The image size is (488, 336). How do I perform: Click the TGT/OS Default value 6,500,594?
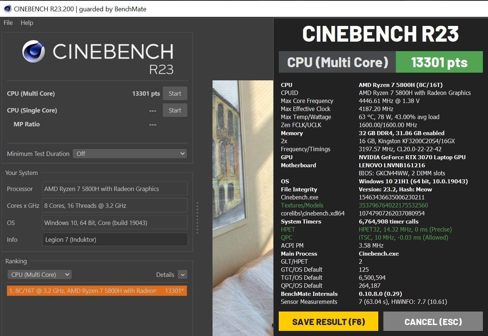click(x=372, y=278)
